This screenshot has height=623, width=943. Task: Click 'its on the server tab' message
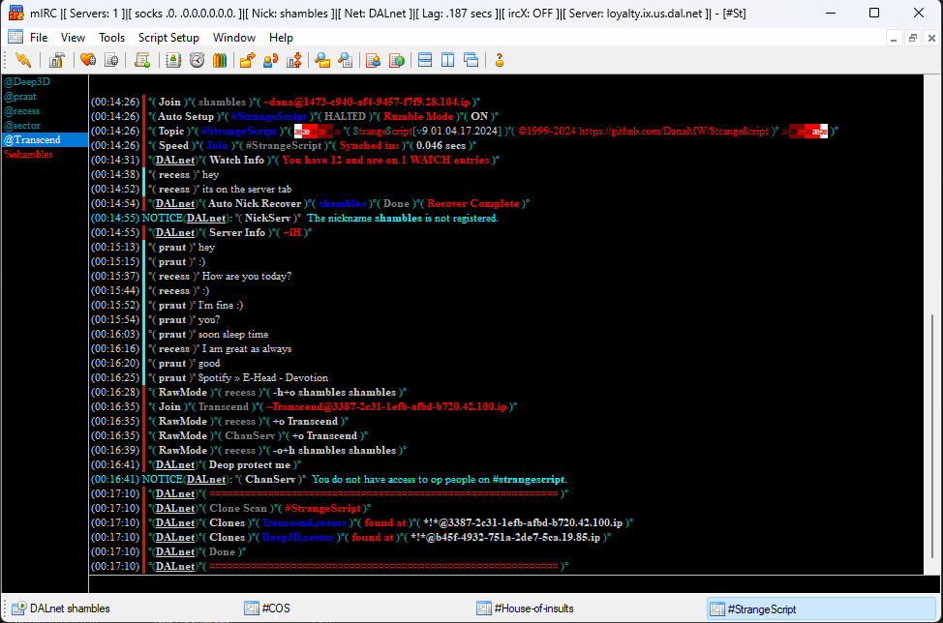247,190
